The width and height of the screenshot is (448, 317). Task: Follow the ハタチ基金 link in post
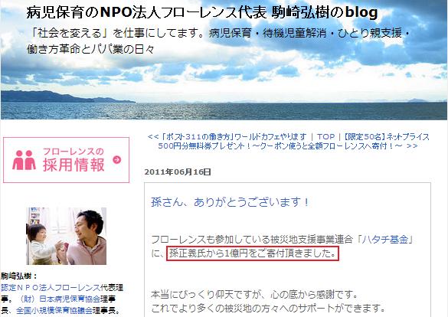[x=384, y=240]
